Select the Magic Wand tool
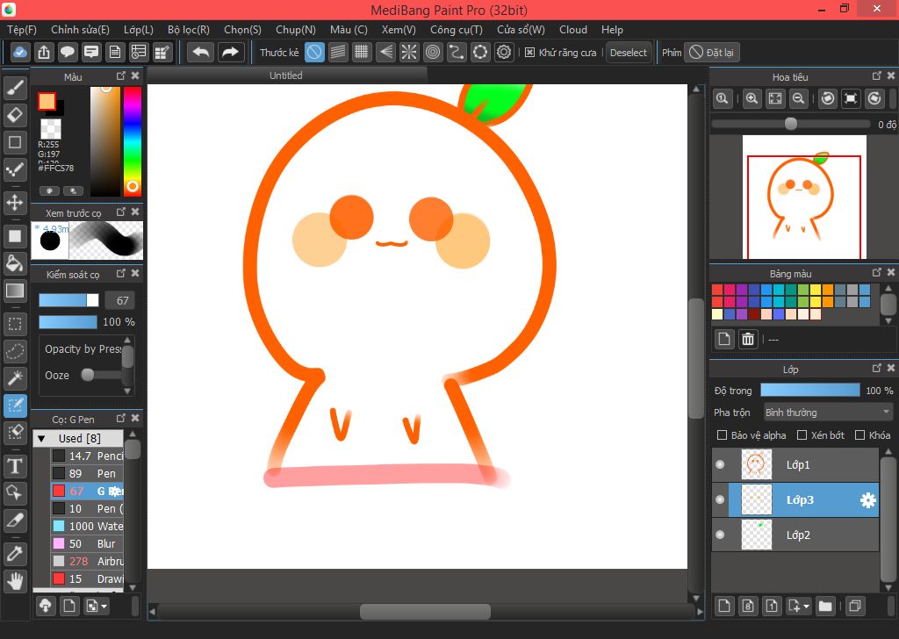 point(15,378)
